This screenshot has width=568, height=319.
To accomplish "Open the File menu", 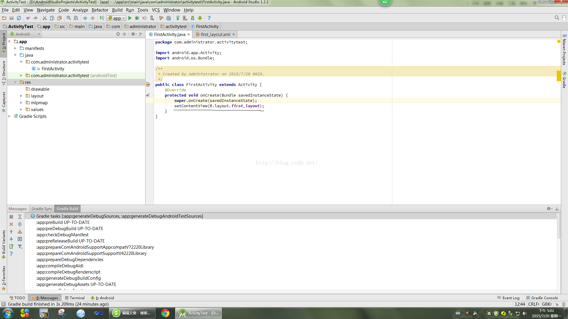I will click(5, 10).
